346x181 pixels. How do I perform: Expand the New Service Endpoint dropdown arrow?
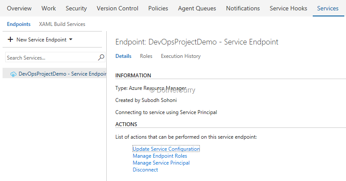click(x=70, y=40)
